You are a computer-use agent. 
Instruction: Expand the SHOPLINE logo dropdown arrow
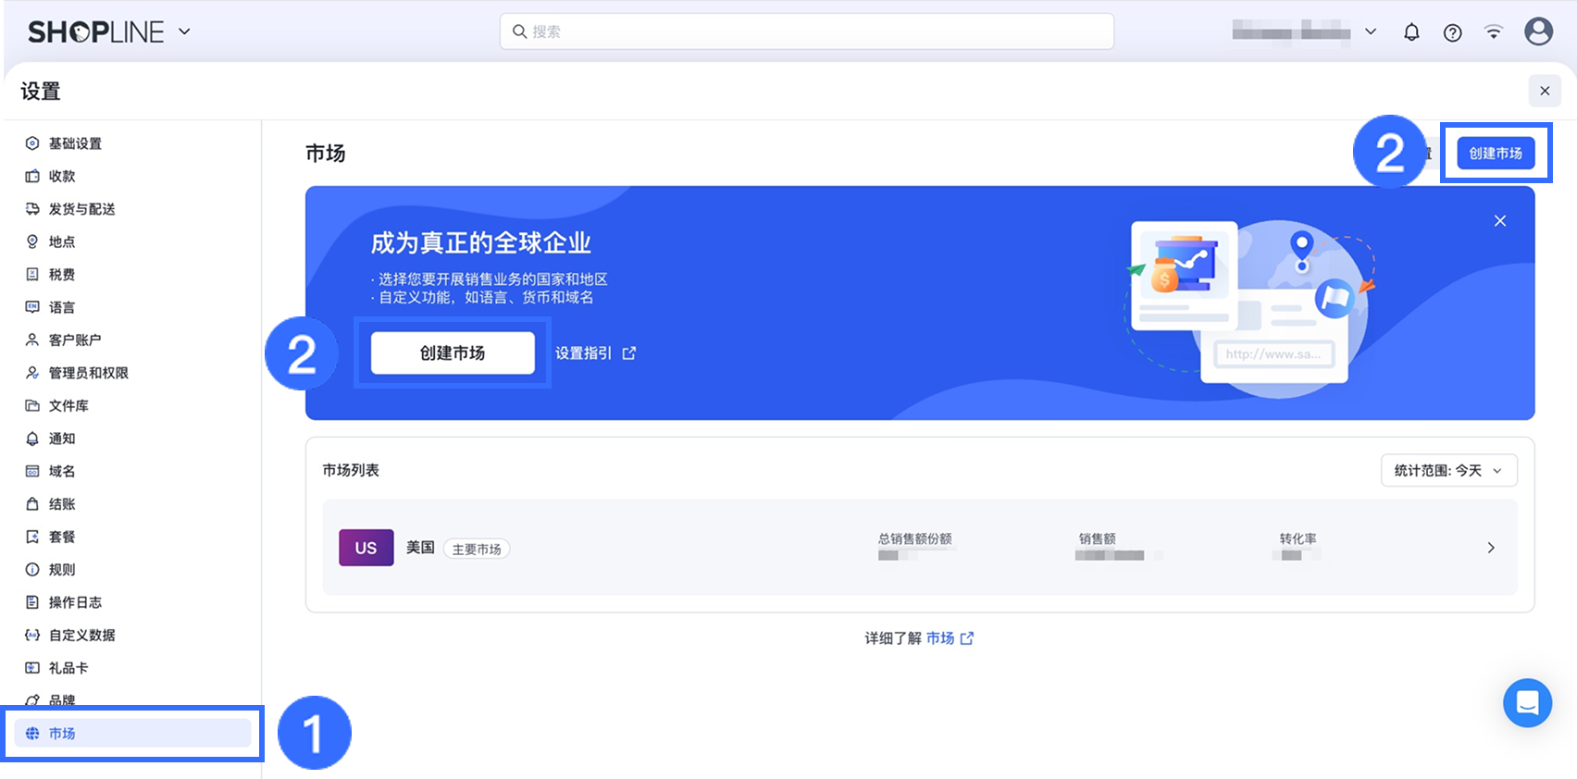pos(185,31)
